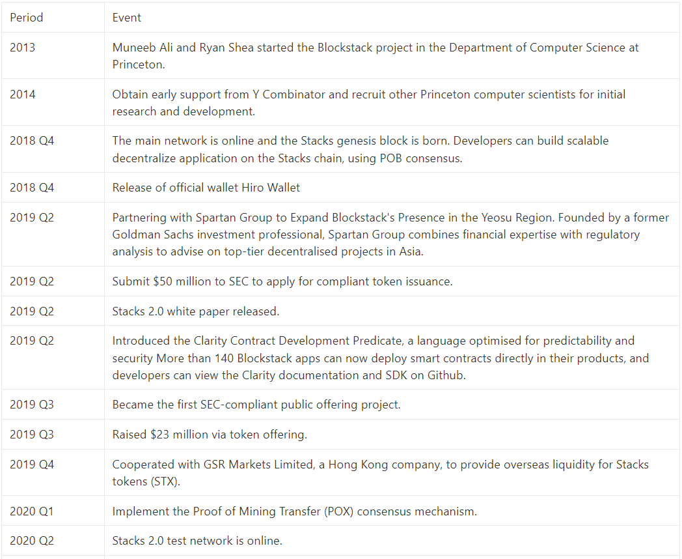The height and width of the screenshot is (559, 682).
Task: Click the Spartan Group partnership event
Action: tap(390, 234)
